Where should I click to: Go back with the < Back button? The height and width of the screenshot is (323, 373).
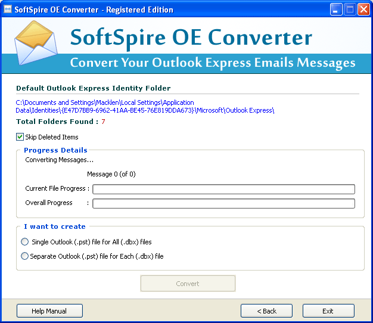[266, 311]
